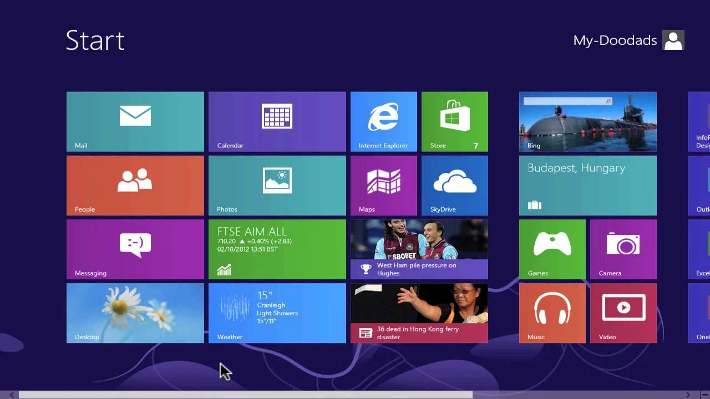
Task: Open the Photos tile
Action: [277, 185]
